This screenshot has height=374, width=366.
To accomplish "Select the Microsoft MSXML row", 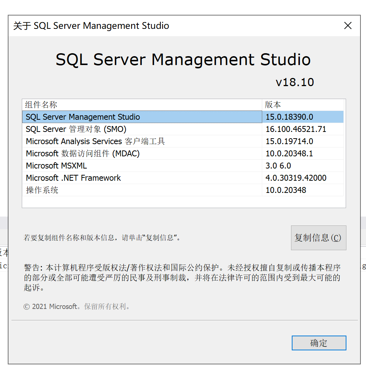I will 57,166.
